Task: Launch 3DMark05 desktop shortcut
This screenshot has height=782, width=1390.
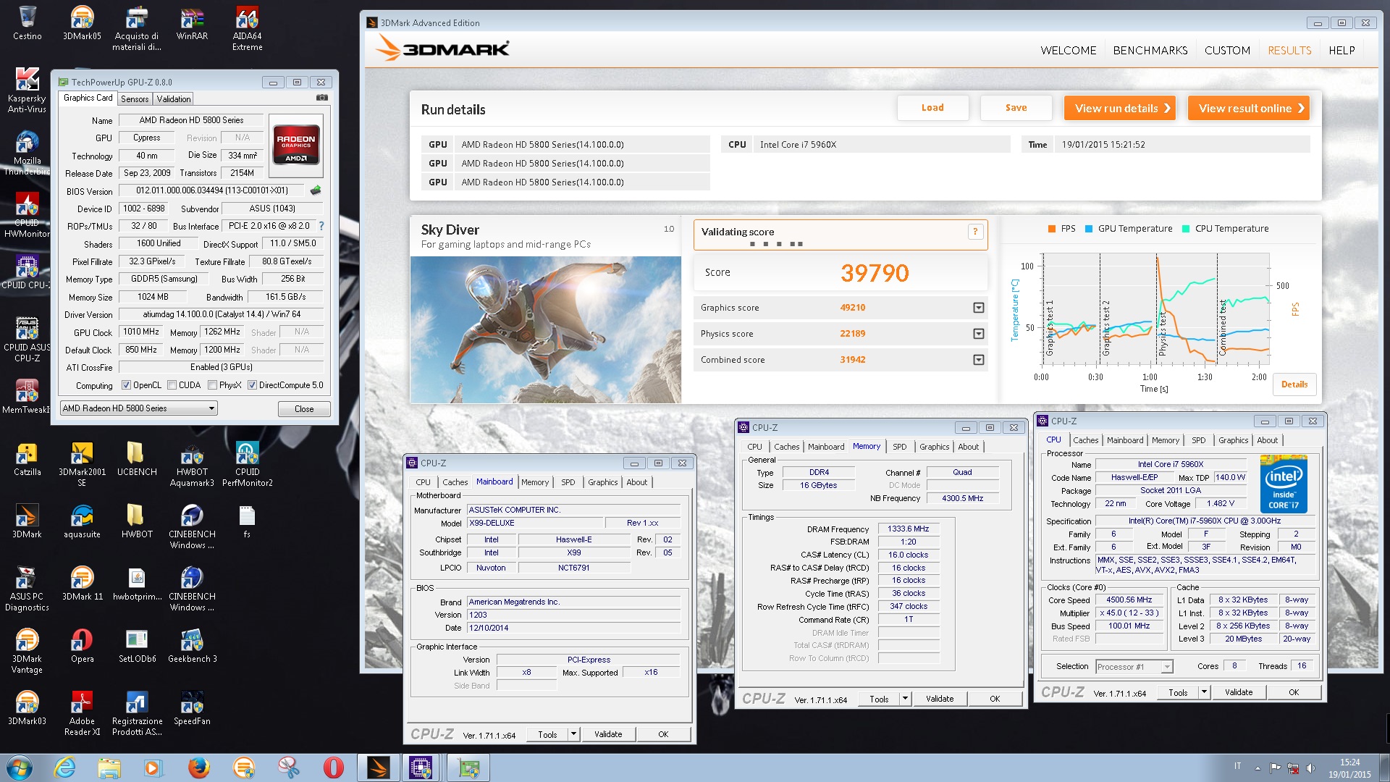Action: 82,22
